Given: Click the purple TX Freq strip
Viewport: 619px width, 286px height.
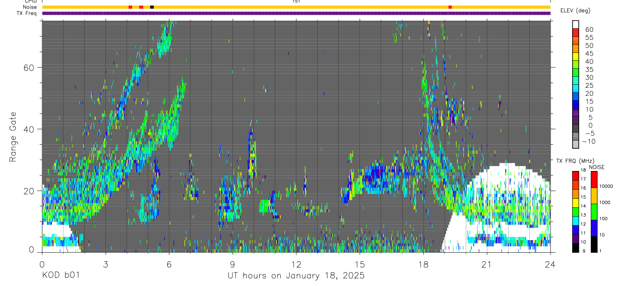Looking at the screenshot, I should click(296, 13).
